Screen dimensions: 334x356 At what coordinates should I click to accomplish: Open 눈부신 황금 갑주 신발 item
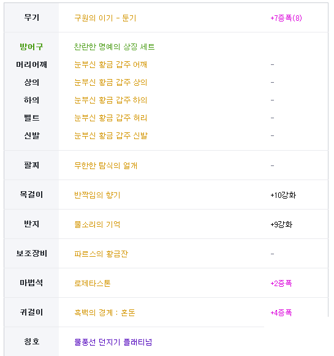pos(111,135)
